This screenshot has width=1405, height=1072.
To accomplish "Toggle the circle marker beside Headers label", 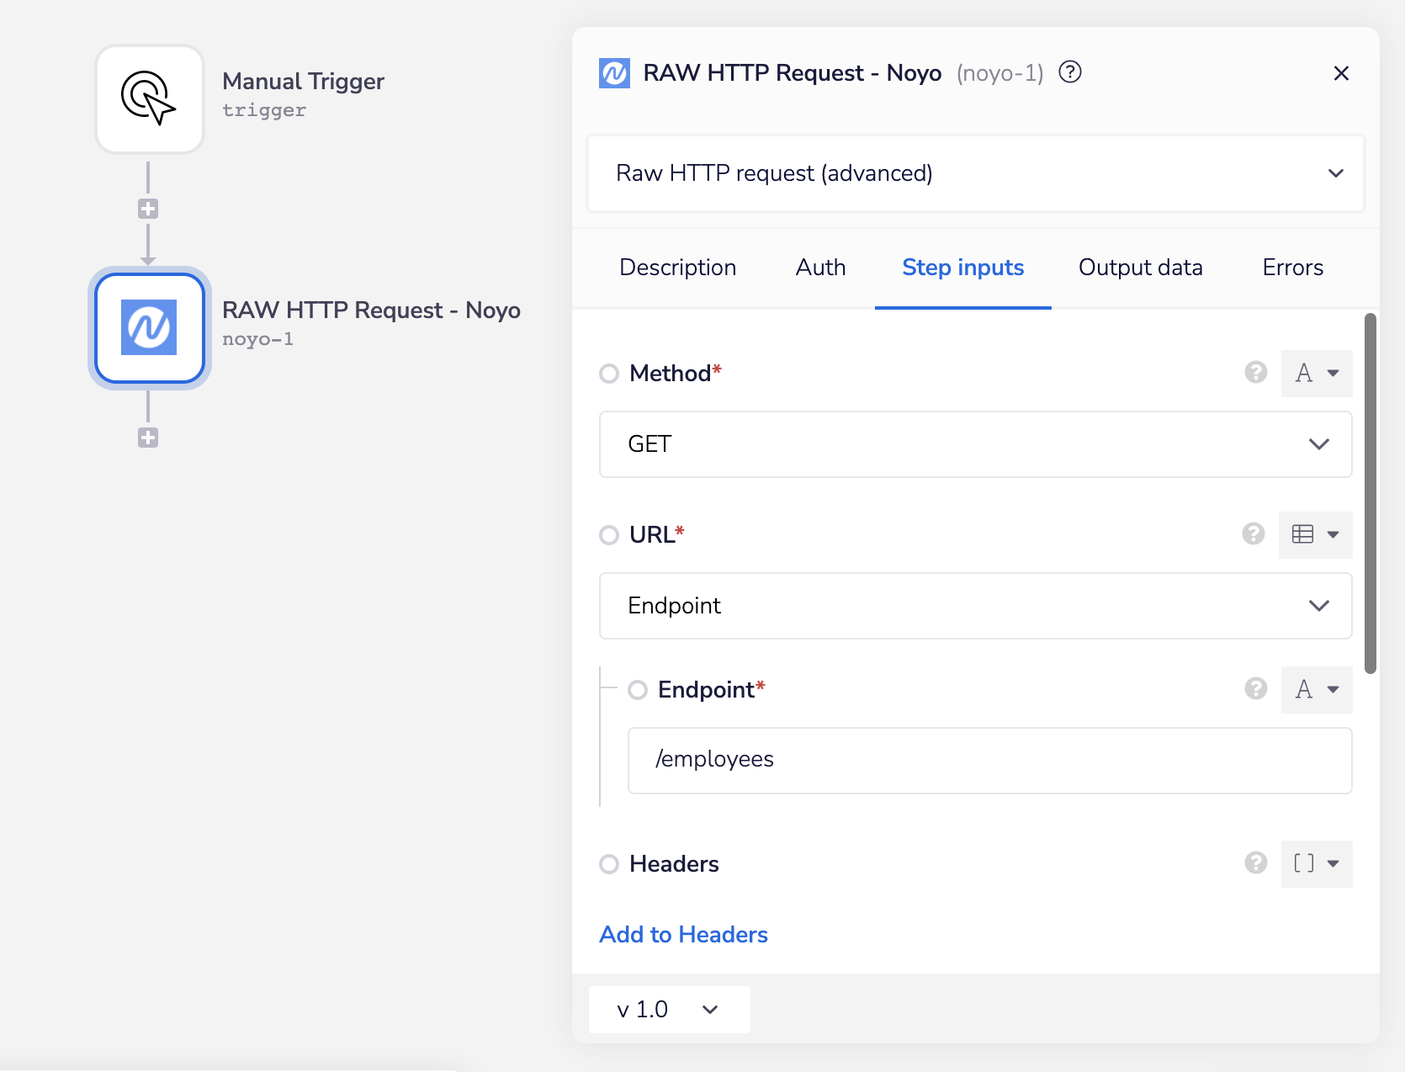I will 609,864.
